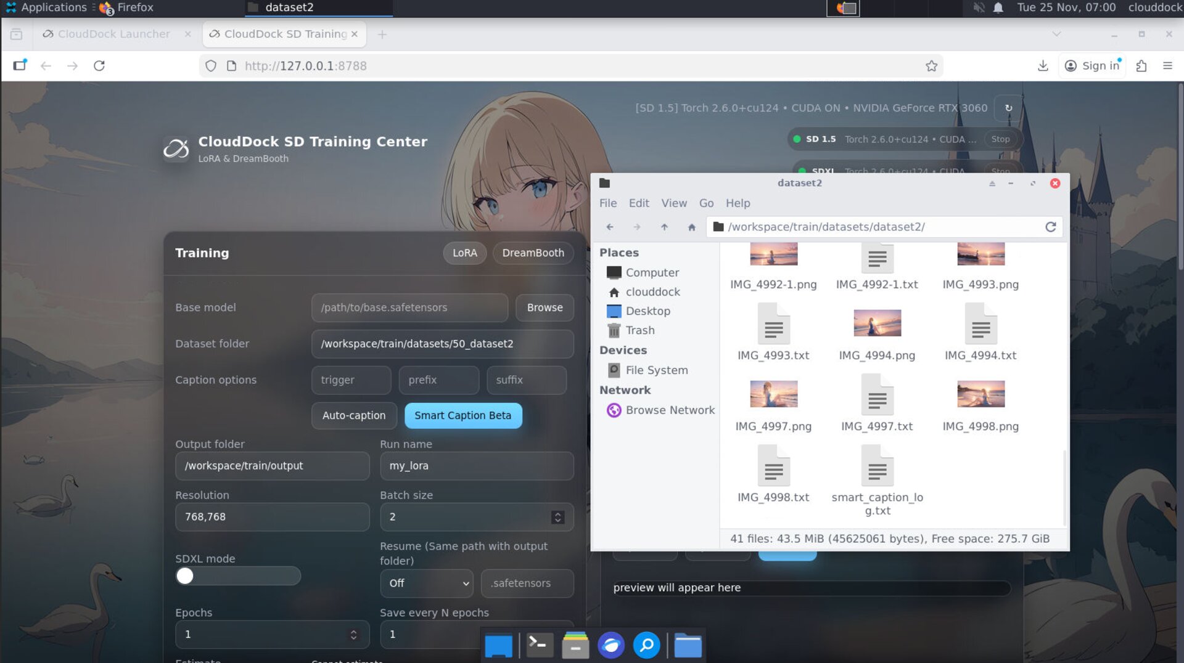Stop the SD 1.5 runtime

[1000, 139]
